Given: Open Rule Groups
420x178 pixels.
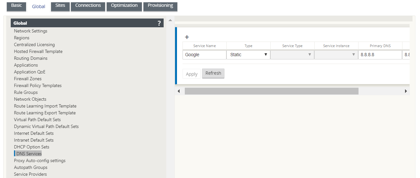Looking at the screenshot, I should pos(26,92).
